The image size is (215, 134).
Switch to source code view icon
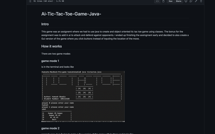tap(157, 1)
